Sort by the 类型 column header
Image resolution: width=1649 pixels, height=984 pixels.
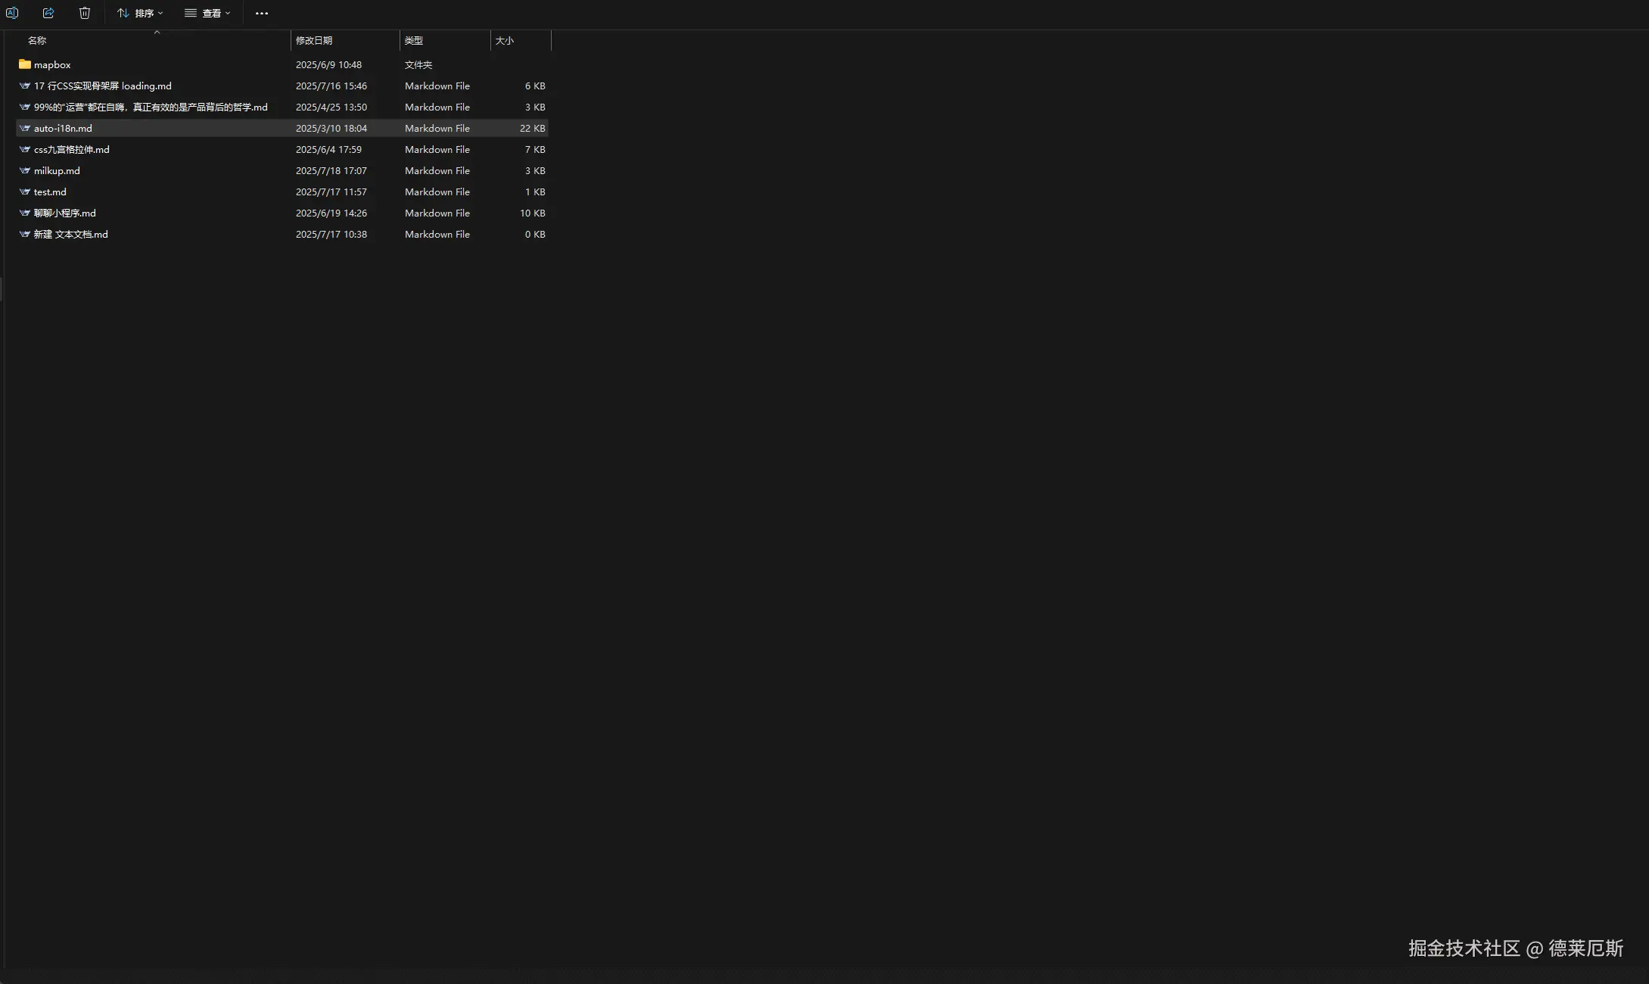pos(414,41)
